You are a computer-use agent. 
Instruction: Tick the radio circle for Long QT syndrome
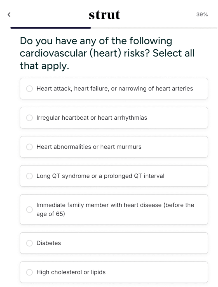coord(29,176)
